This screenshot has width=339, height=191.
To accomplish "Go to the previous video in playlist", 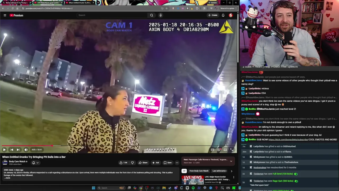I will [12, 150].
